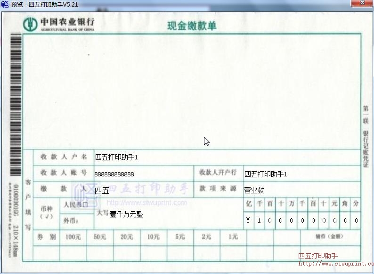374x274 pixels.
Task: Select the digit 1 in amount row
Action: pyautogui.click(x=259, y=221)
